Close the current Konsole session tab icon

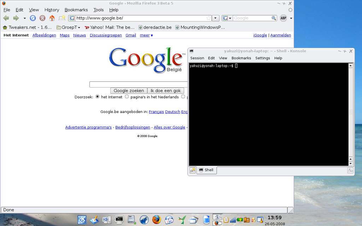350,170
